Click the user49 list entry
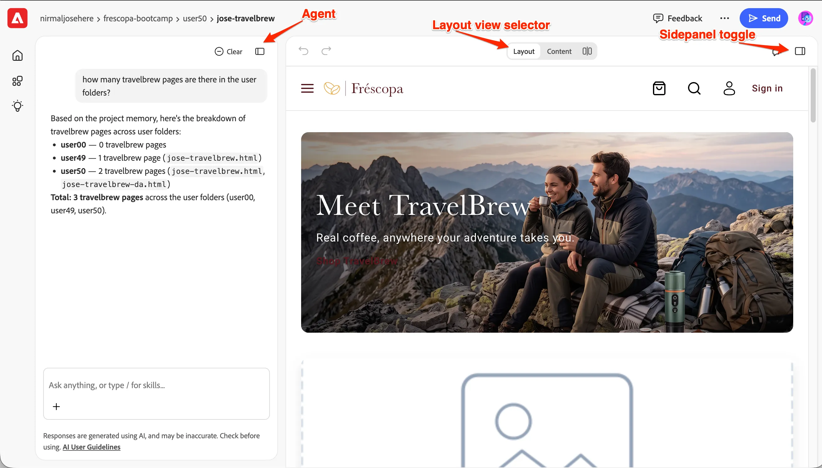 [x=161, y=158]
